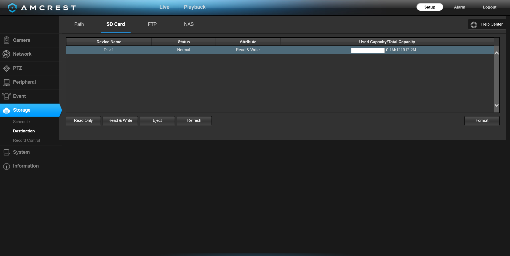Click the Setup button

click(x=430, y=7)
